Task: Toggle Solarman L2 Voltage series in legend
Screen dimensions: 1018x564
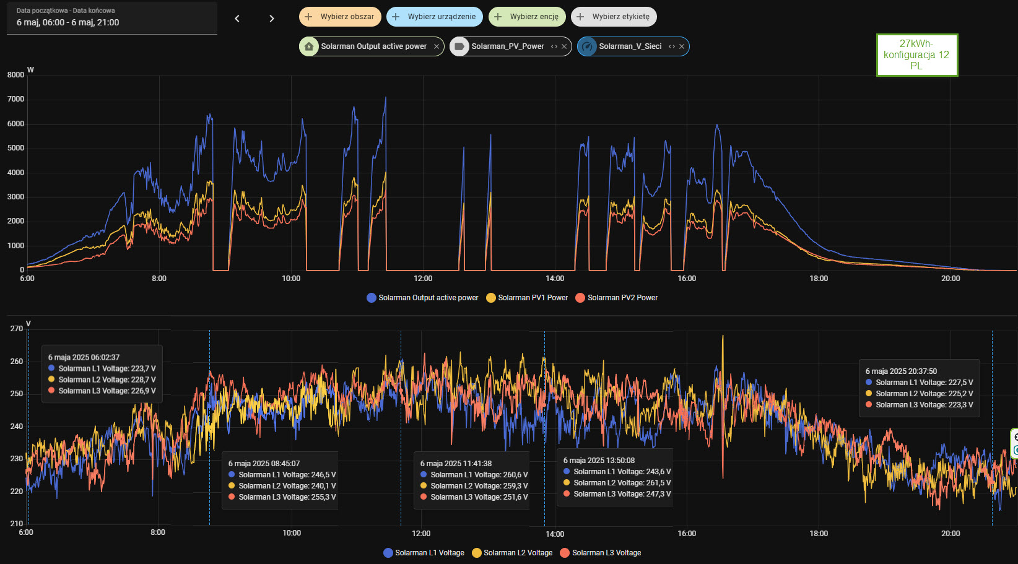Action: point(512,553)
